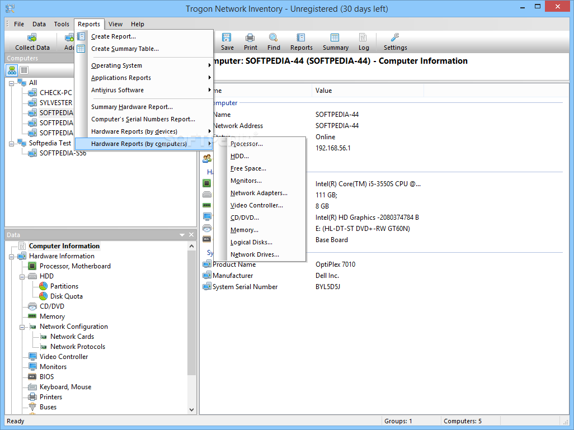This screenshot has height=430, width=574.
Task: Collapse the All computers group
Action: click(11, 83)
